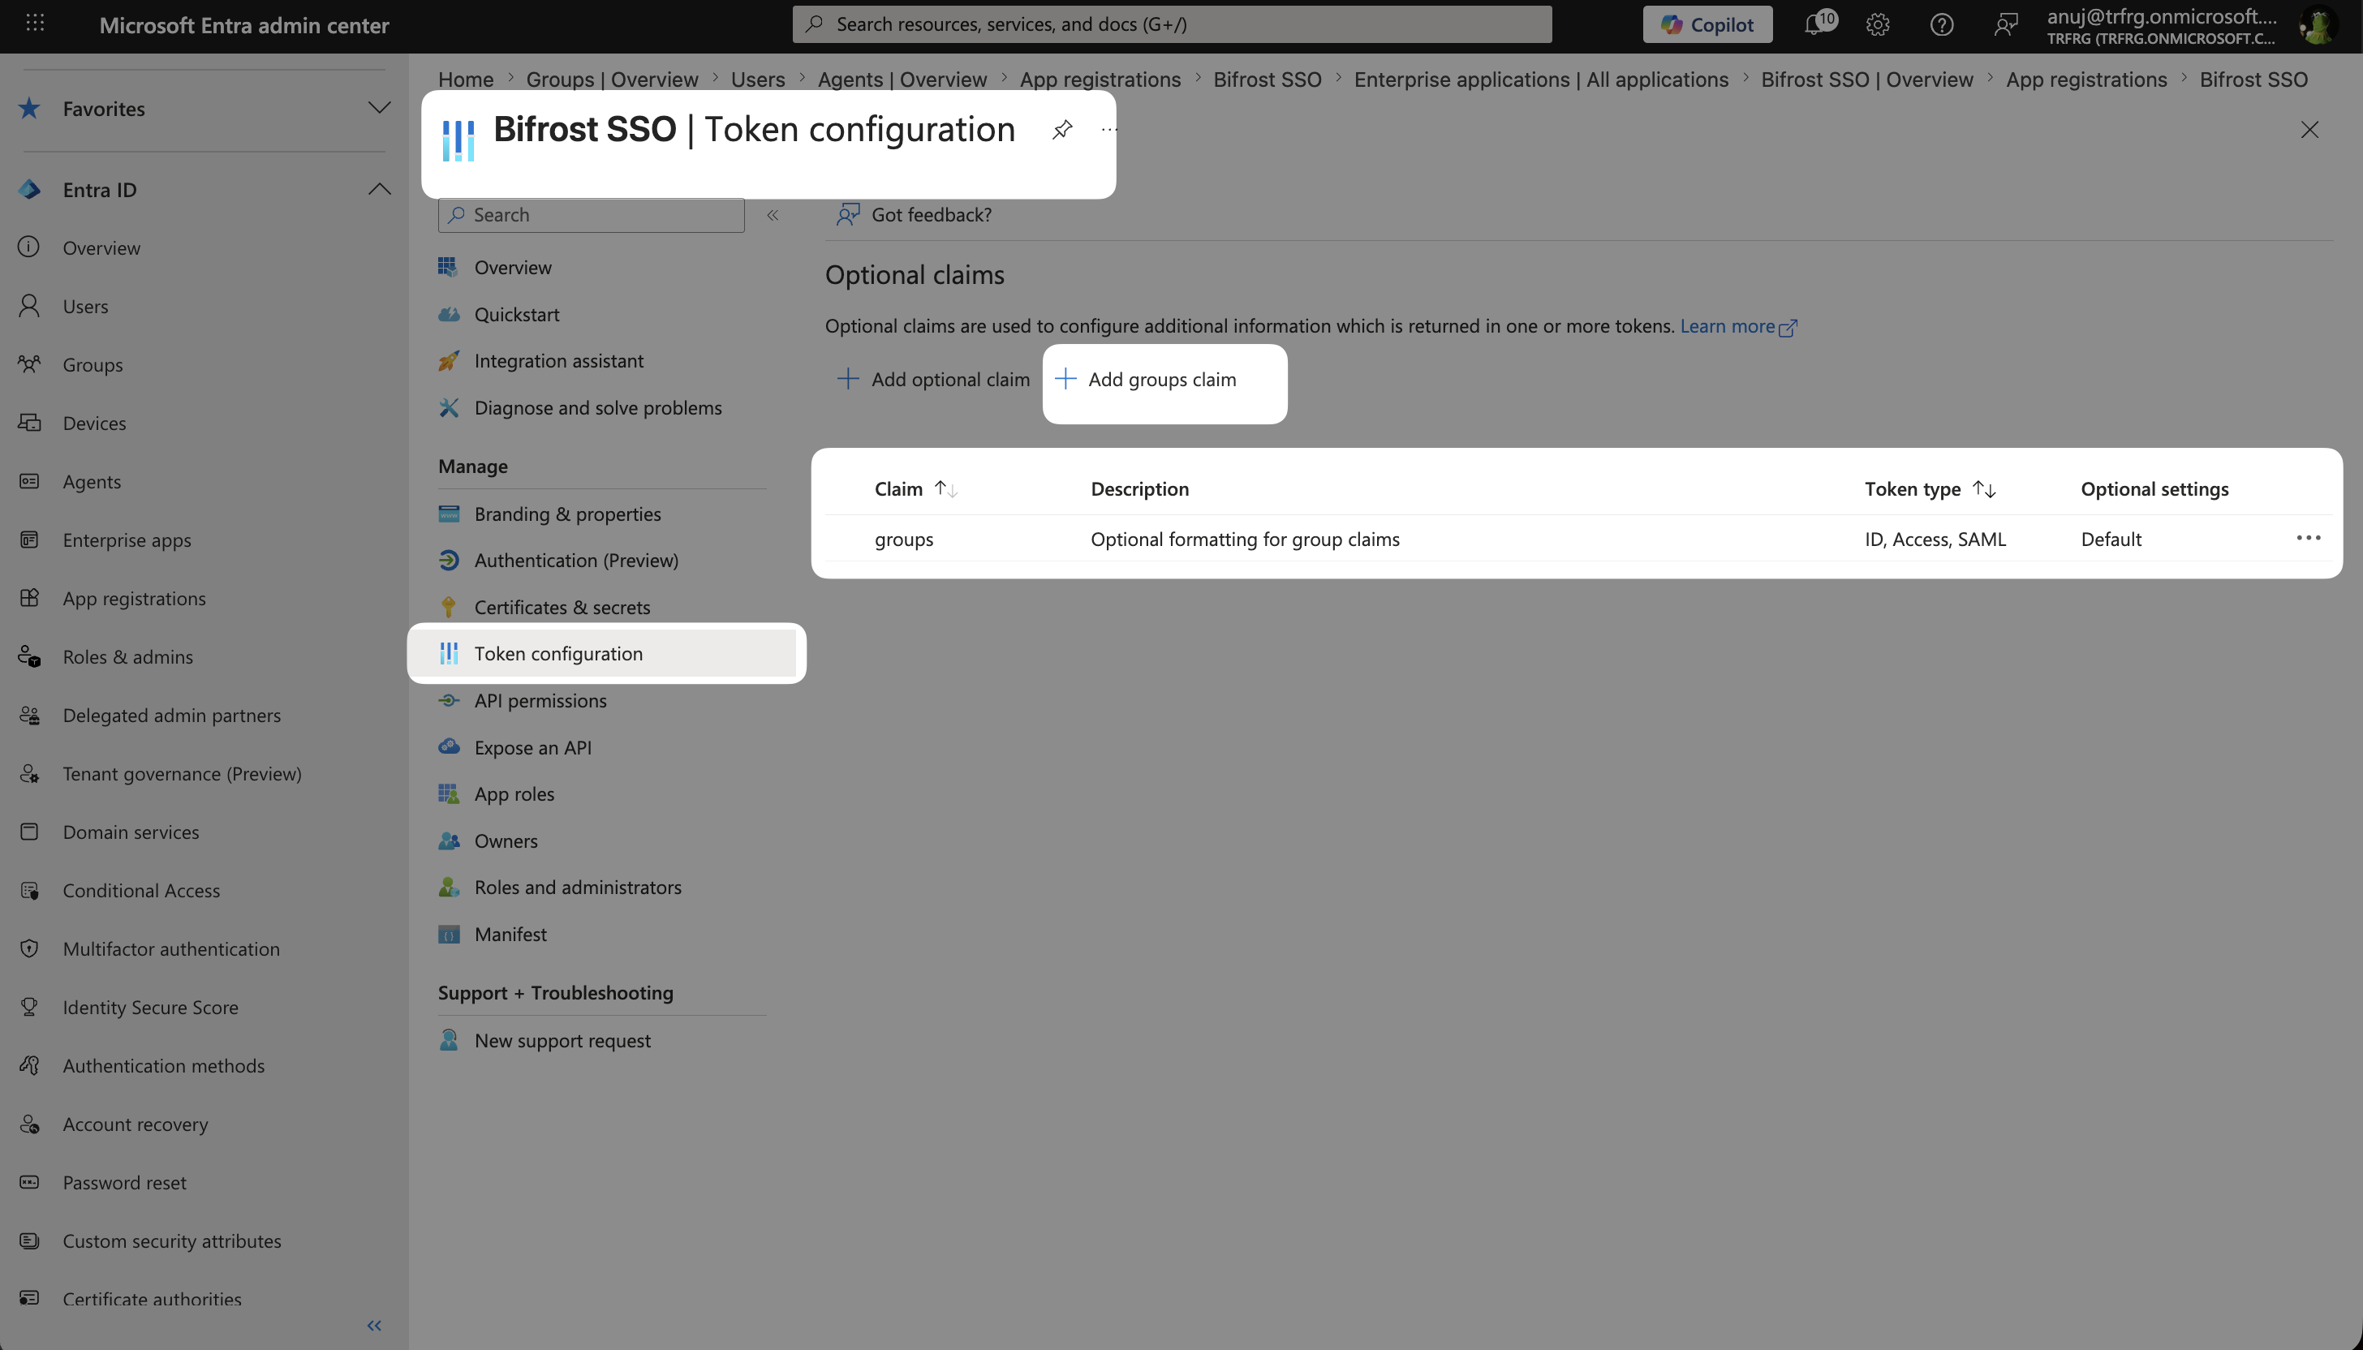Go to Devices in sidebar
The width and height of the screenshot is (2363, 1350).
coord(93,423)
